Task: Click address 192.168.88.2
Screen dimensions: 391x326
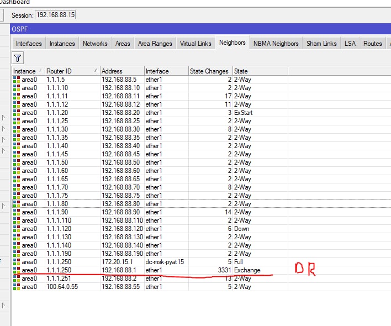Action: coord(119,278)
